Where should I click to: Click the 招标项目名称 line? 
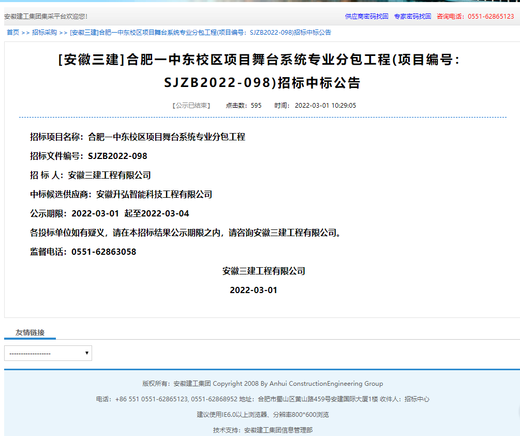point(137,137)
